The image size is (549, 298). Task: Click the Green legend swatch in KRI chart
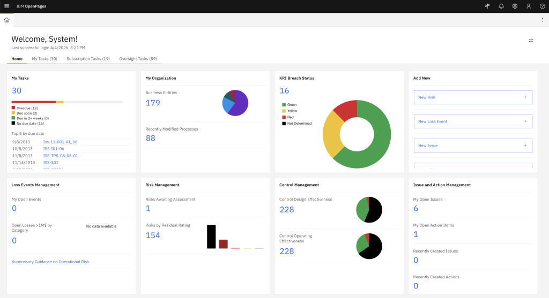[x=284, y=105]
